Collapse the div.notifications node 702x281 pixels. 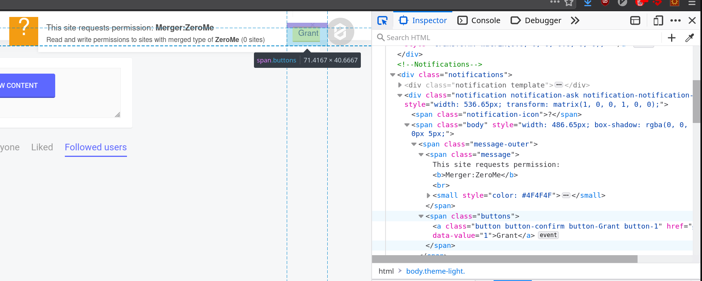tap(392, 75)
